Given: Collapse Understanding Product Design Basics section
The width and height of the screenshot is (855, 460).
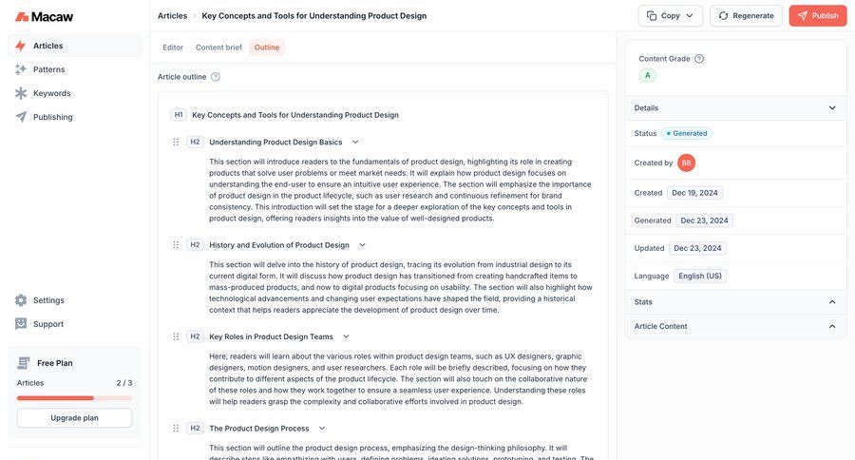Looking at the screenshot, I should tap(355, 143).
